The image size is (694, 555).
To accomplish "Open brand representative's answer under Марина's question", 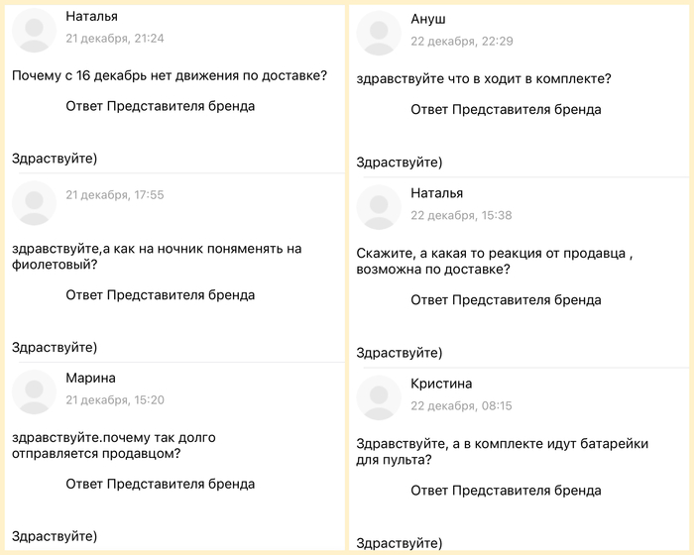I will (x=160, y=484).
